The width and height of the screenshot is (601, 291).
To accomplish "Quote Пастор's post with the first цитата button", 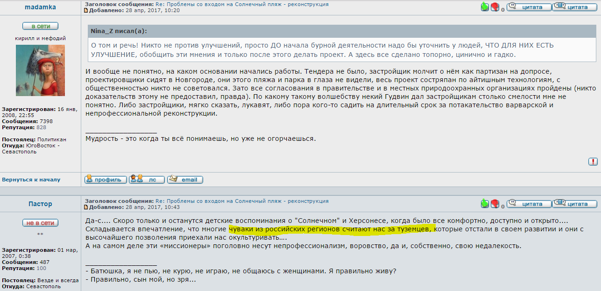I will 529,204.
